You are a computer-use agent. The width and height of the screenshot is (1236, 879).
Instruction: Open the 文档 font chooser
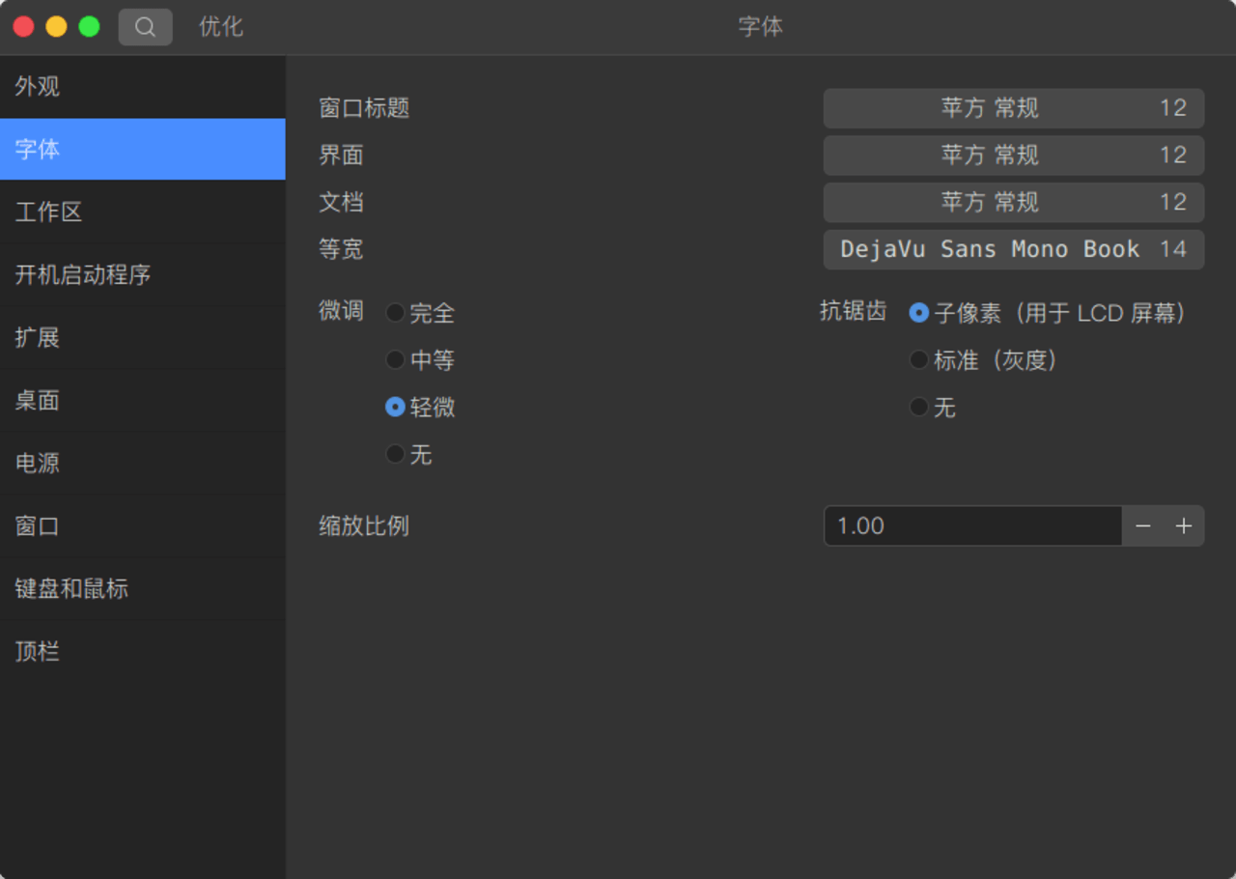click(x=1014, y=202)
